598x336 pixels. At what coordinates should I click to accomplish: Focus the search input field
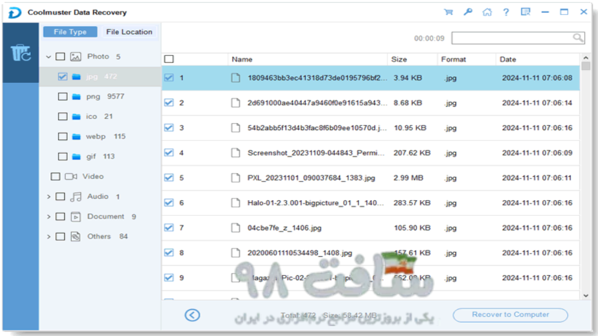(518, 38)
